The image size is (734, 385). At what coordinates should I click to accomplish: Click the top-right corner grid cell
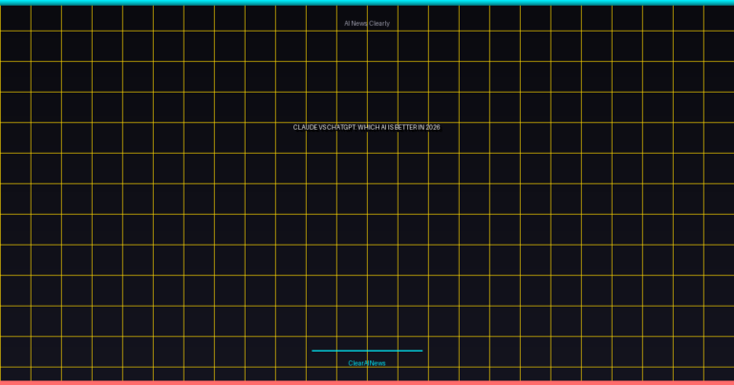(x=719, y=18)
